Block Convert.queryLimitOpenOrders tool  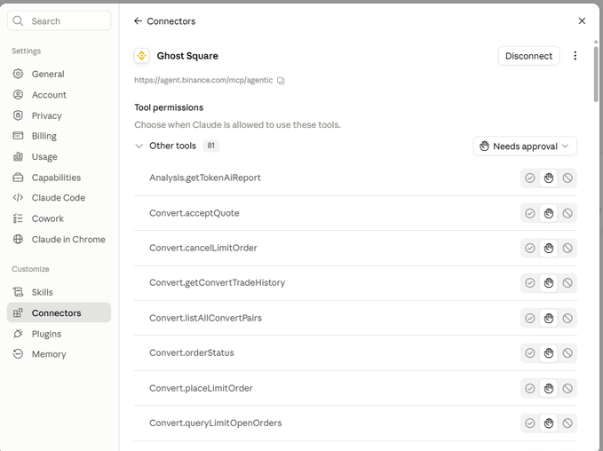[x=567, y=423]
